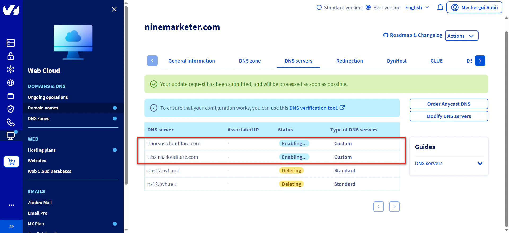This screenshot has width=509, height=233.
Task: Click the external link icon beside DNS verification tool
Action: point(342,108)
